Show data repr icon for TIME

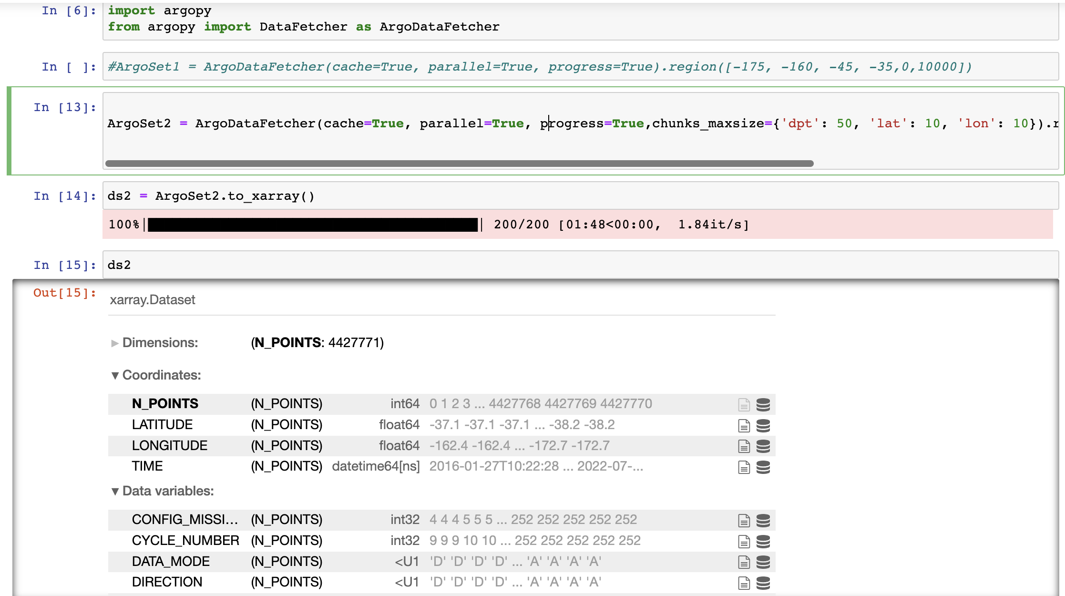[x=763, y=467]
